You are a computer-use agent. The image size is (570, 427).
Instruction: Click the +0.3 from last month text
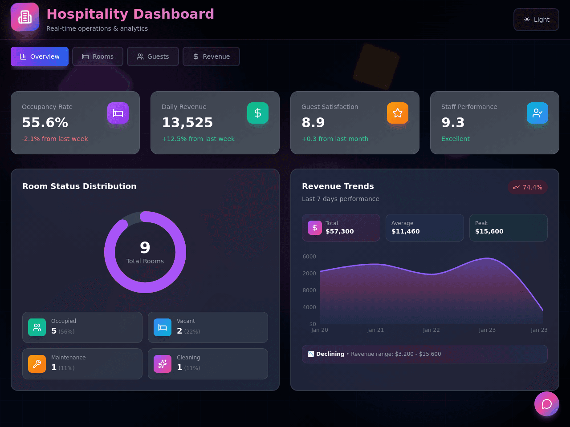tap(335, 139)
